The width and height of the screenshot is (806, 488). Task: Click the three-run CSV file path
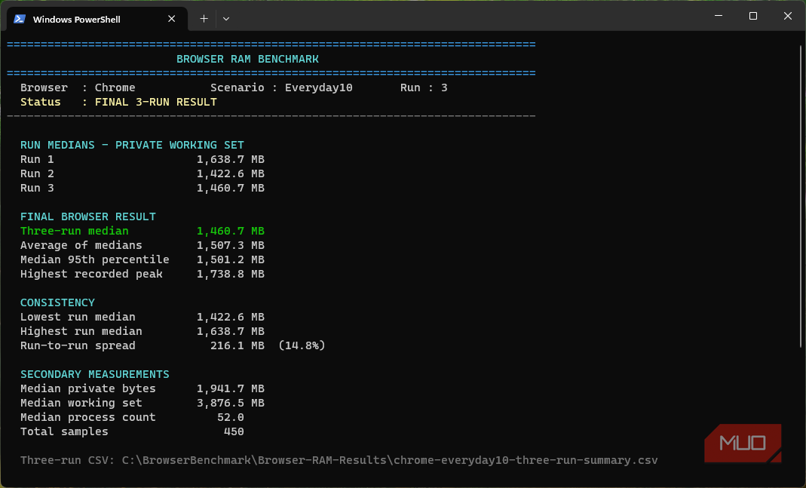pos(390,460)
